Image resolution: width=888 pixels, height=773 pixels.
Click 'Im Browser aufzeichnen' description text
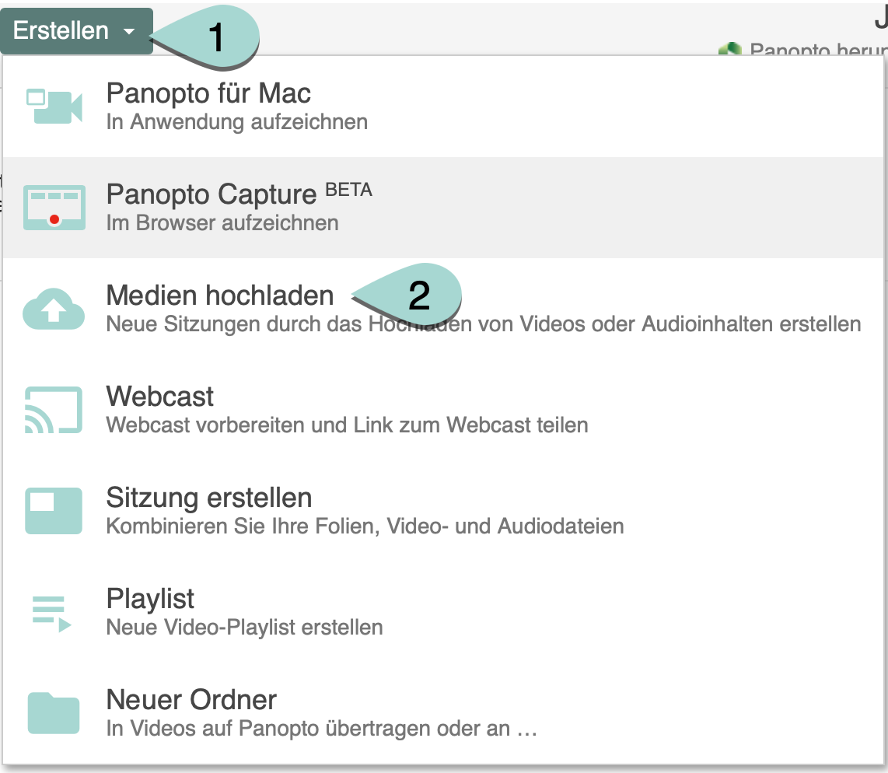tap(222, 223)
